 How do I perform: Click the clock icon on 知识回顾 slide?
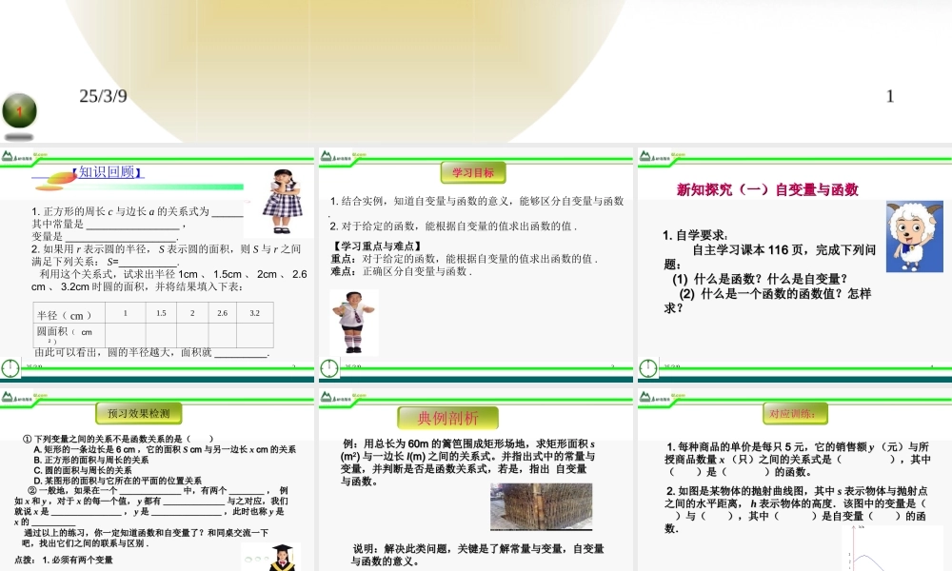(x=10, y=367)
